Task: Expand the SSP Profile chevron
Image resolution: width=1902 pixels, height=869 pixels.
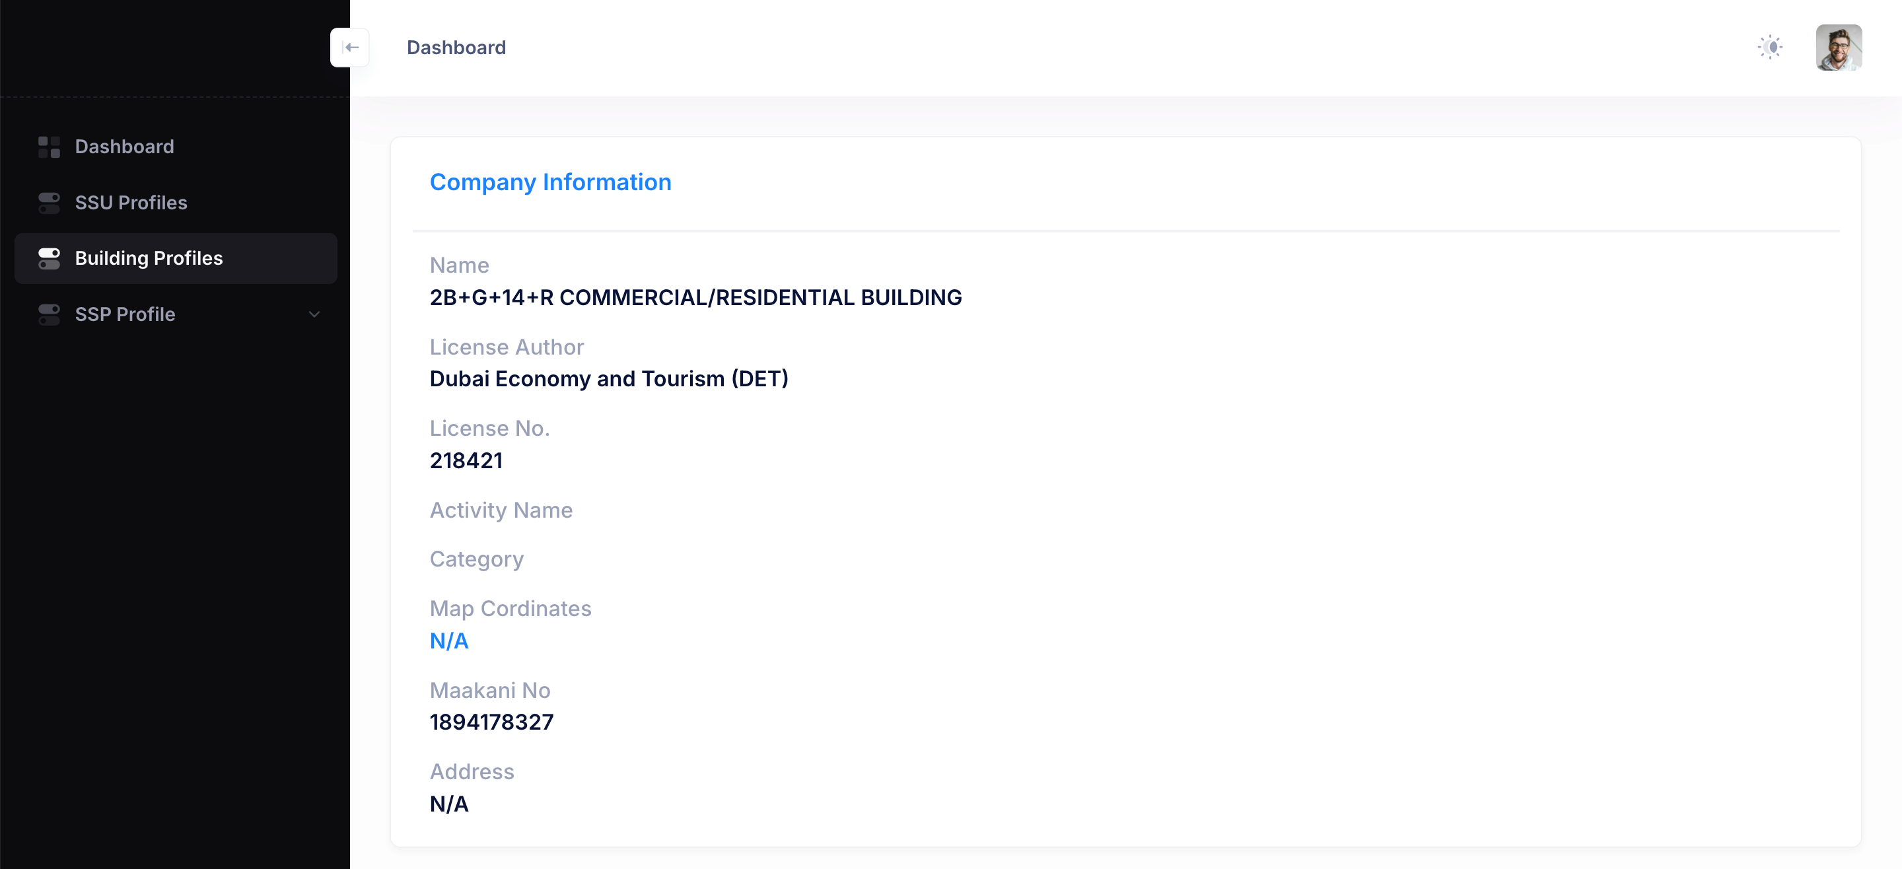Action: coord(314,314)
